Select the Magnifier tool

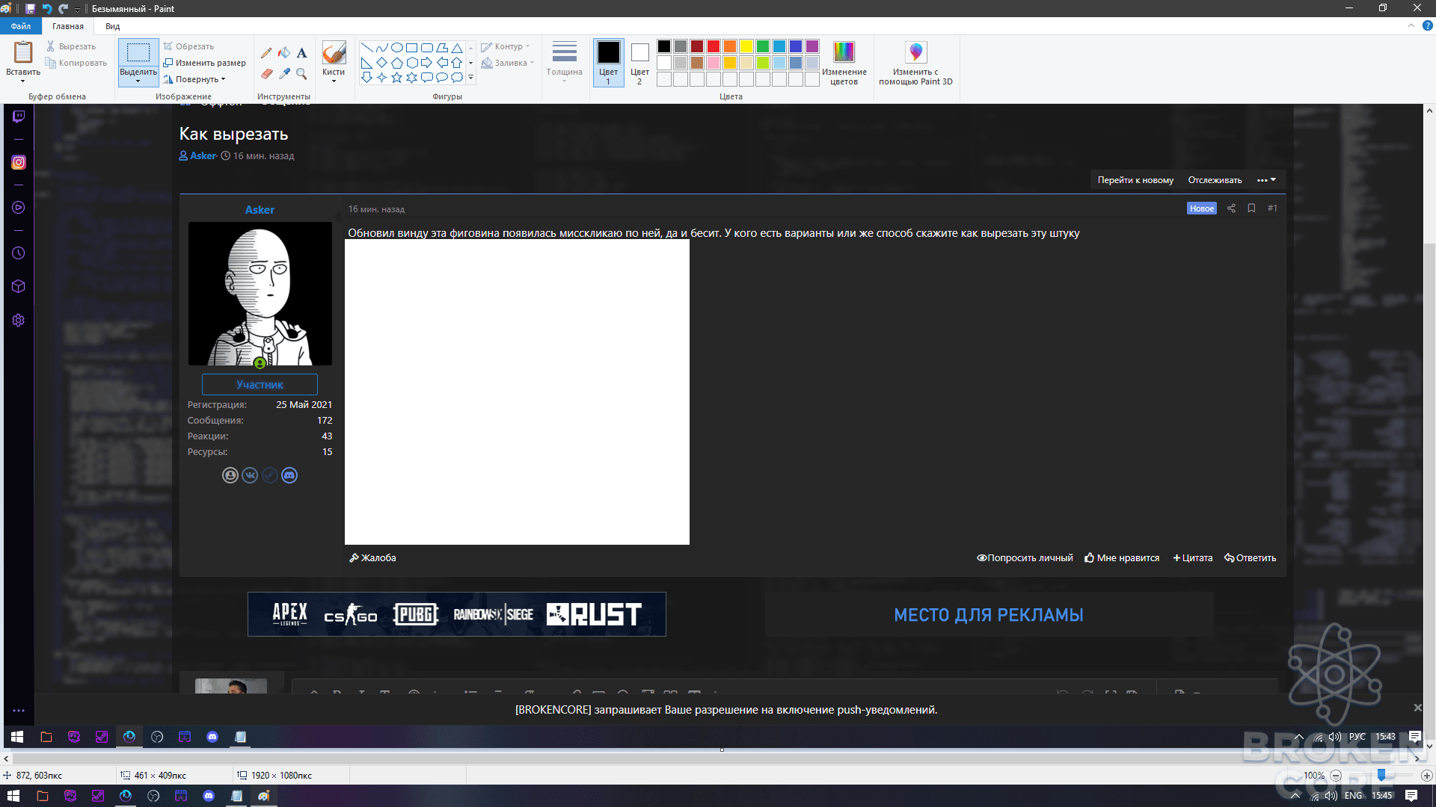pos(301,74)
